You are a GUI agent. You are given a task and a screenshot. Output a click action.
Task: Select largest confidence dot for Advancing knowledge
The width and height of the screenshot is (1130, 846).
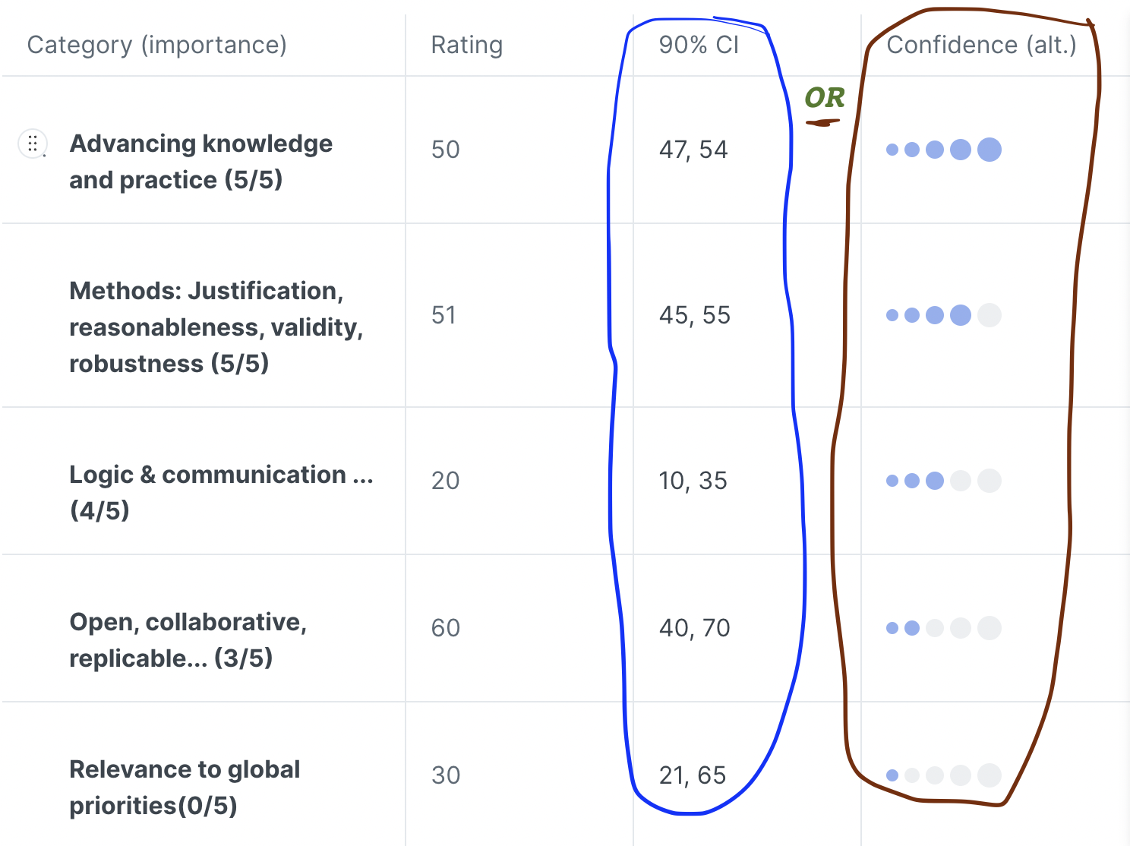click(989, 150)
